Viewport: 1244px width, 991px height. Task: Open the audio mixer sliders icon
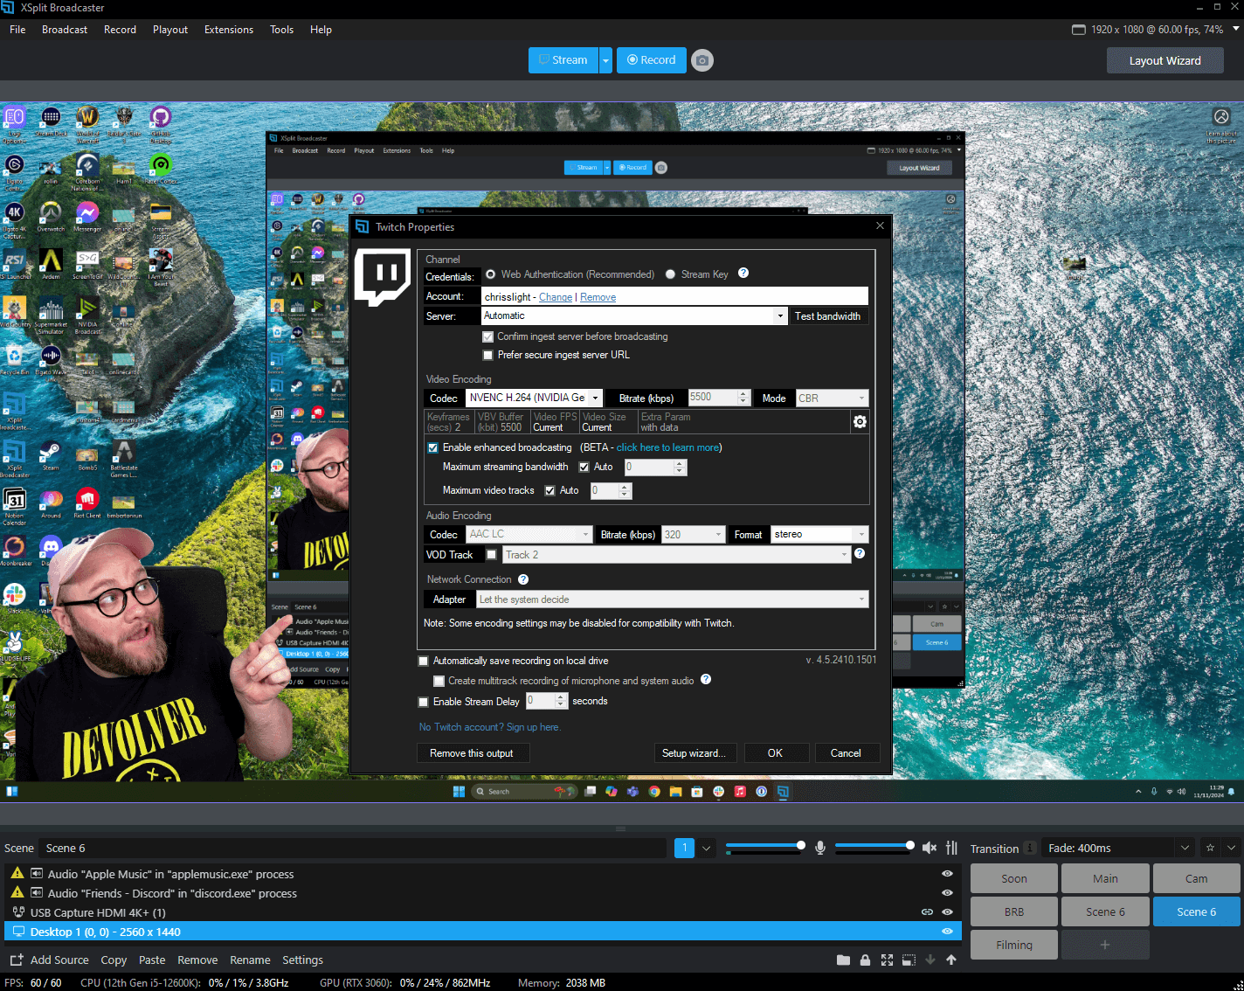(x=951, y=848)
